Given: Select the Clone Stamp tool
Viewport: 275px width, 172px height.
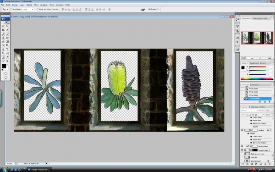Looking at the screenshot, I should coord(3,38).
